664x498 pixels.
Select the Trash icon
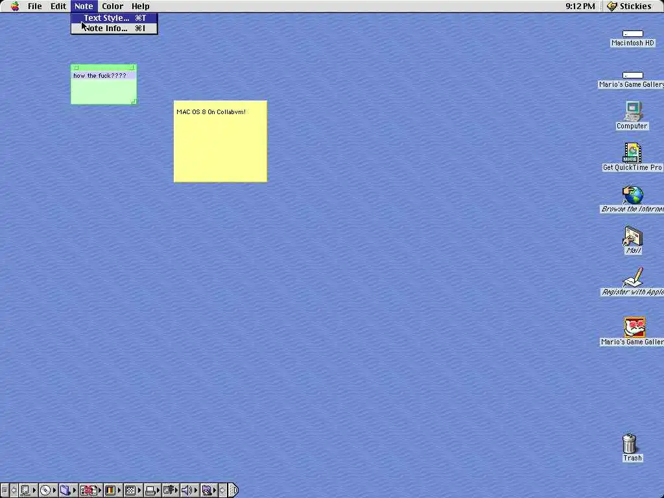[x=630, y=443]
